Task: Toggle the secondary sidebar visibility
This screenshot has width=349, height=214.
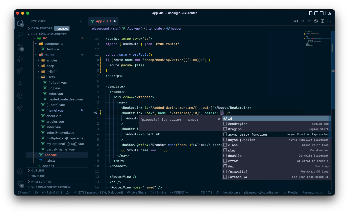Action: (322, 13)
